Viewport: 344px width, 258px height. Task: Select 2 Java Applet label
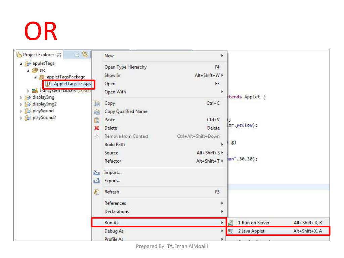[251, 231]
